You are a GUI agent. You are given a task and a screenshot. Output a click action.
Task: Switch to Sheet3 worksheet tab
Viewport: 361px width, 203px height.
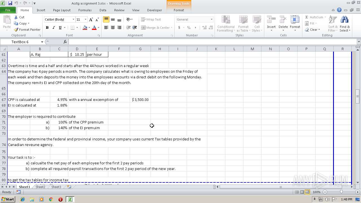(56, 187)
